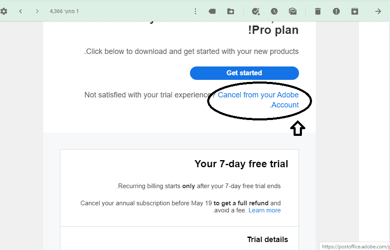Viewport: 390px width, 250px height.
Task: Snooze this email with the clock icon
Action: pyautogui.click(x=274, y=11)
